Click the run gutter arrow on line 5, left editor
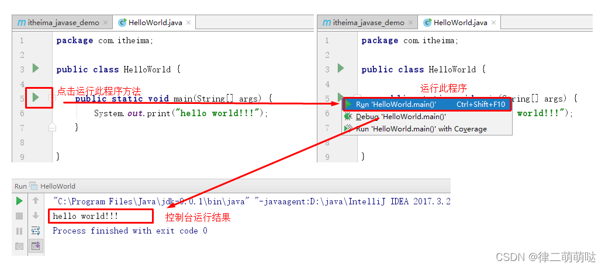Viewport: 605px width, 268px height. tap(36, 97)
